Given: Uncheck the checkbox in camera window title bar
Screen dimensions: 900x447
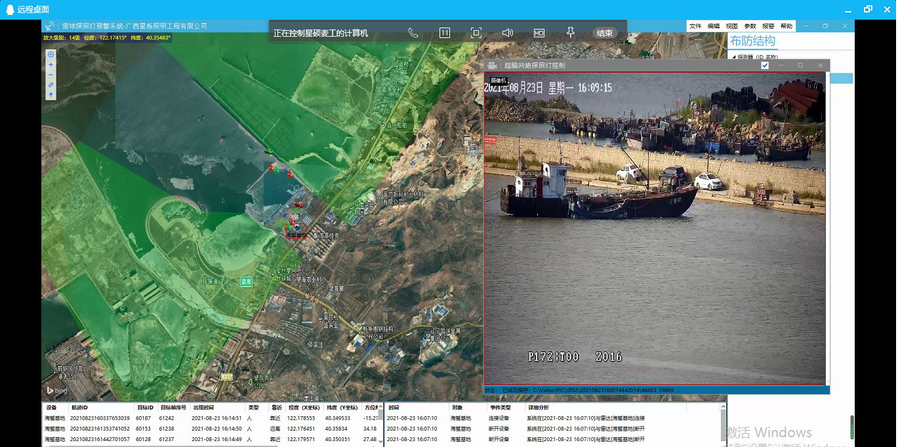Looking at the screenshot, I should tap(764, 66).
